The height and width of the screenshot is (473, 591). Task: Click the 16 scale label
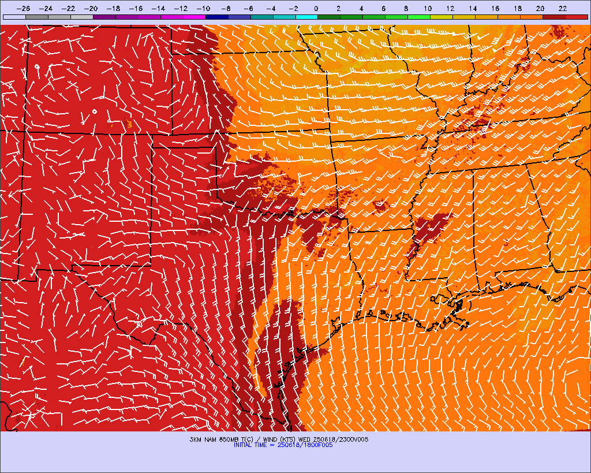pos(495,8)
